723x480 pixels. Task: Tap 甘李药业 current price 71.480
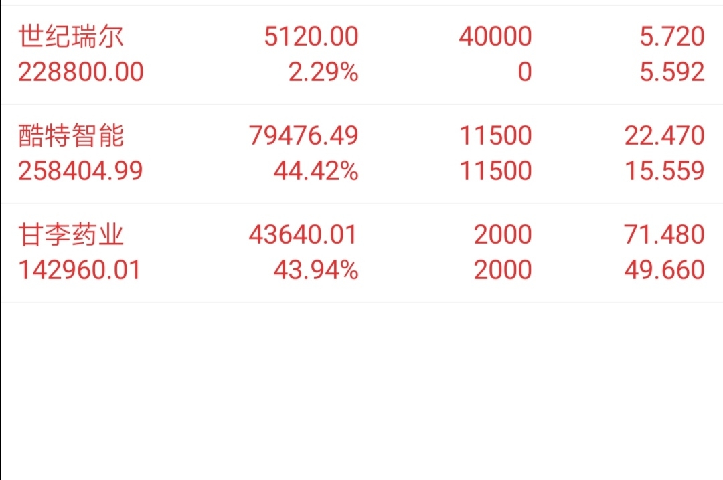click(x=665, y=235)
